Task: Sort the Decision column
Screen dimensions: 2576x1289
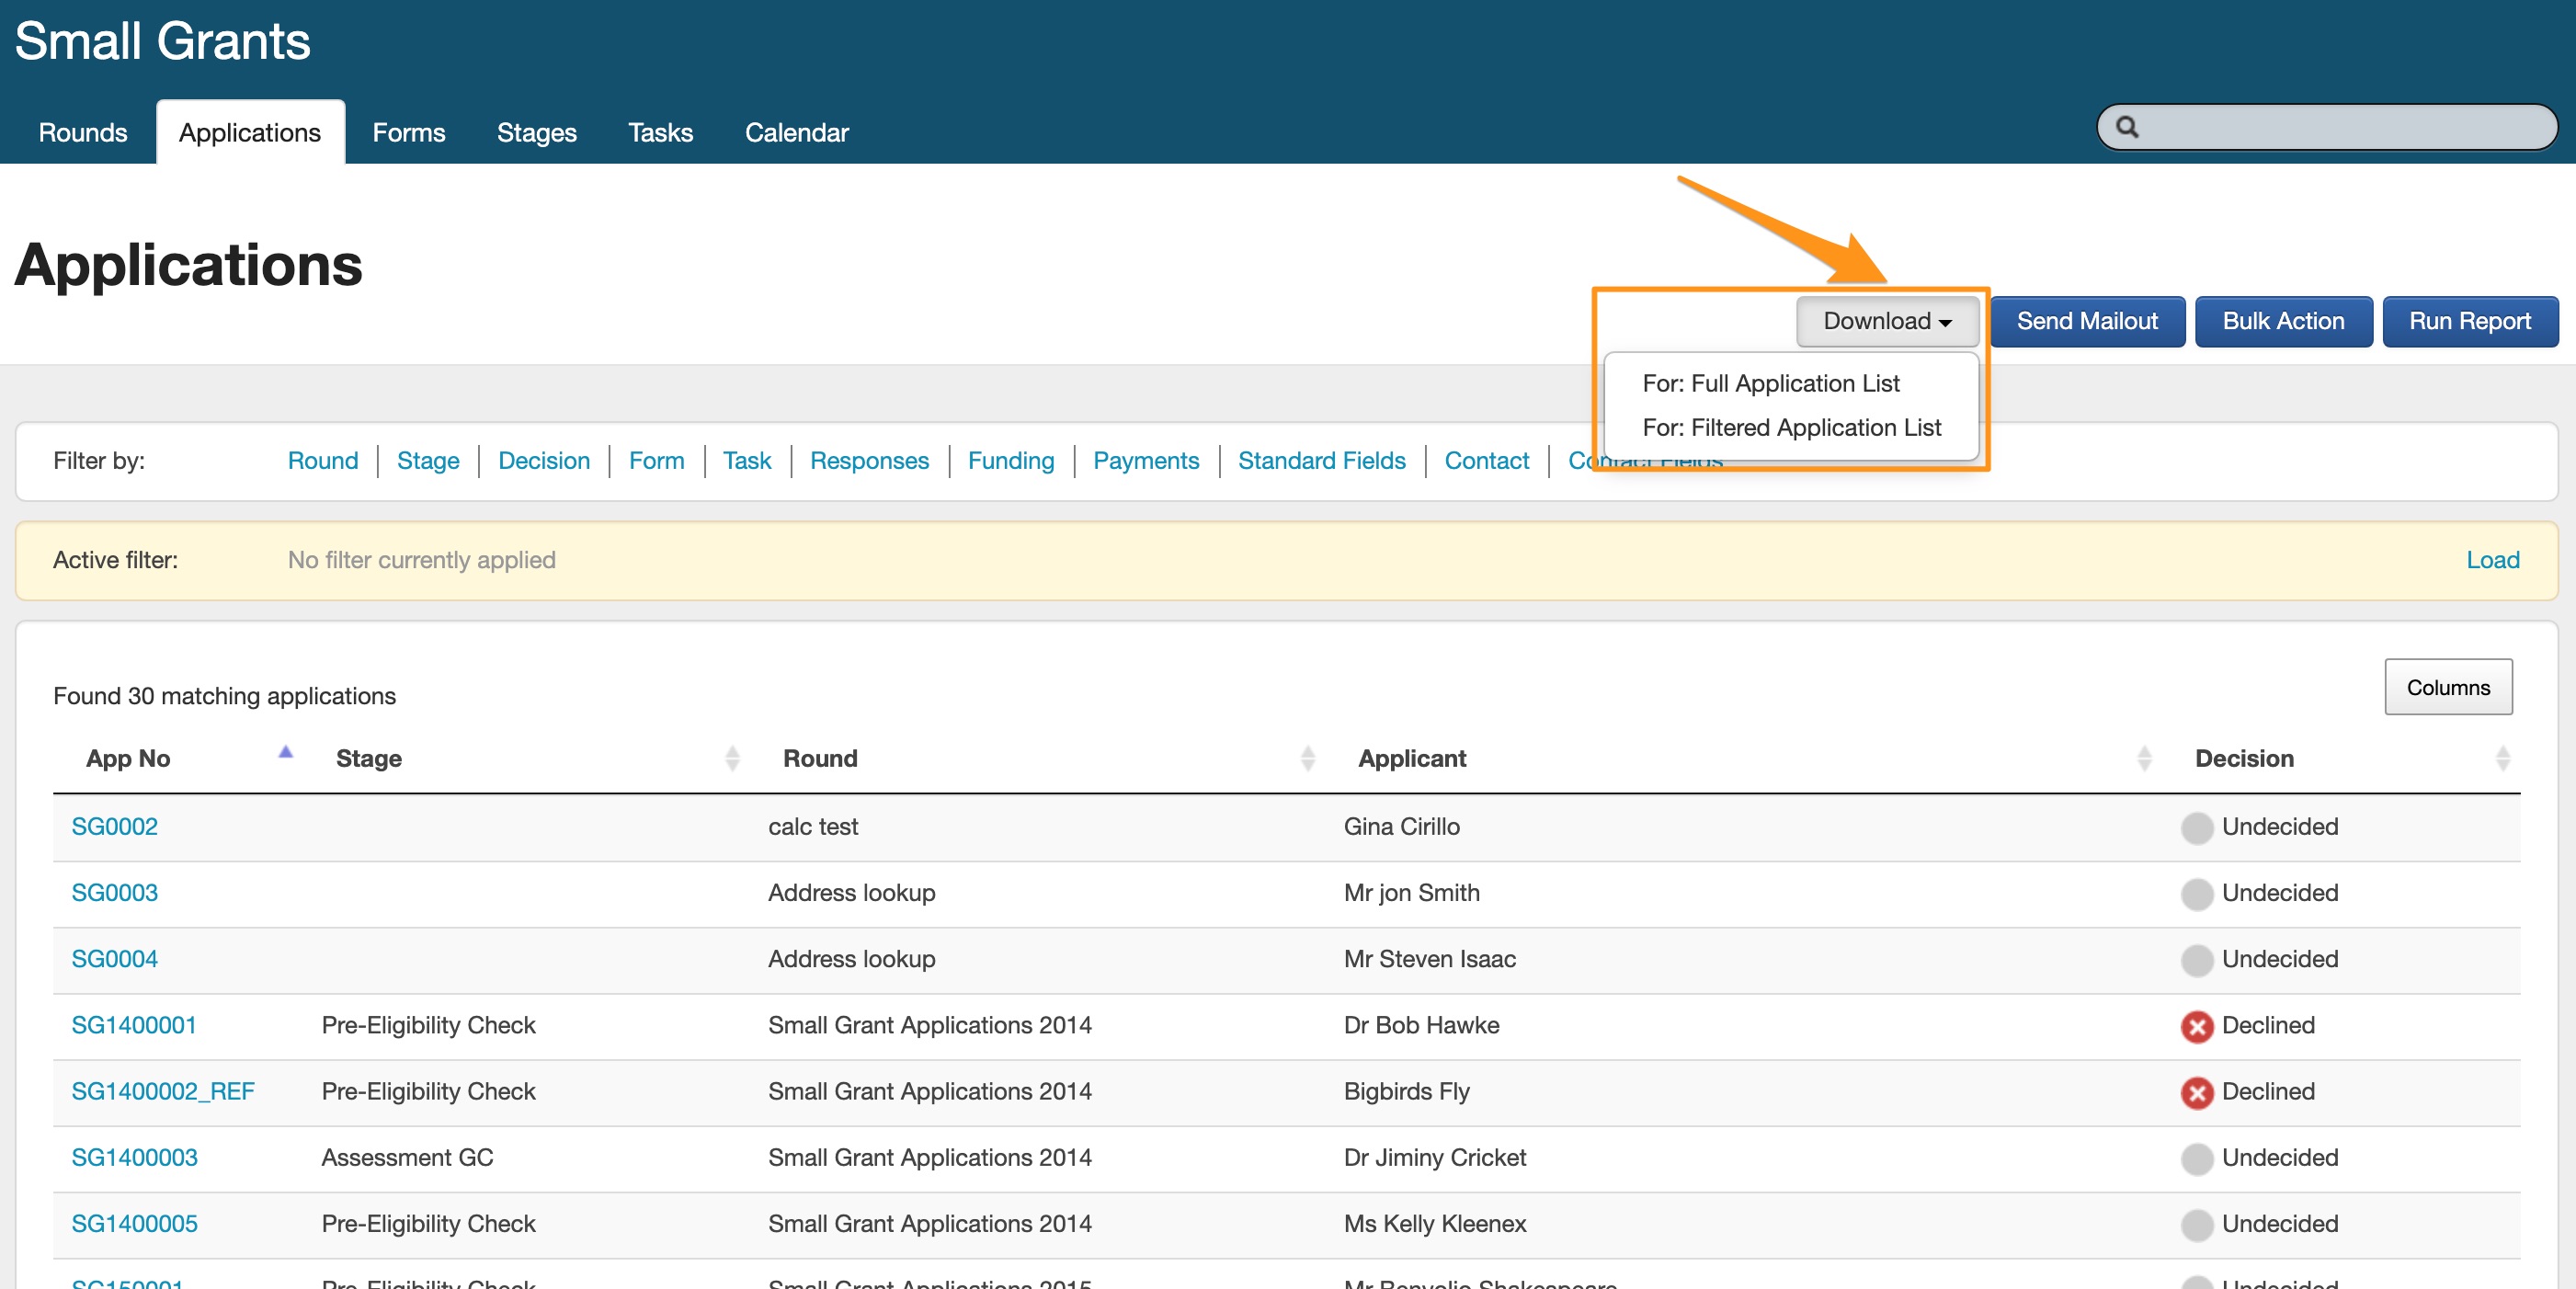Action: click(2502, 758)
